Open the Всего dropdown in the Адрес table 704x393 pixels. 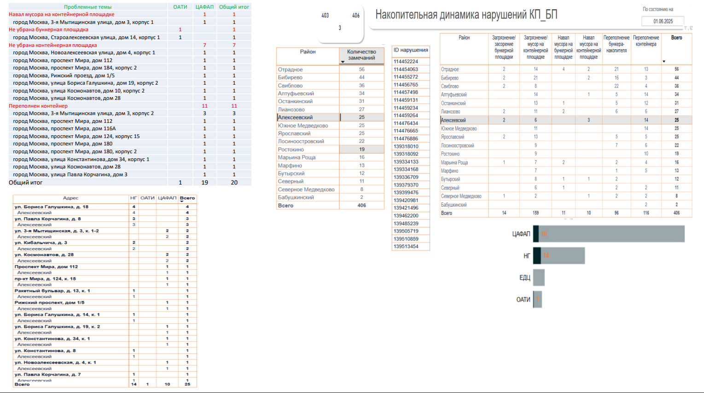(182, 201)
